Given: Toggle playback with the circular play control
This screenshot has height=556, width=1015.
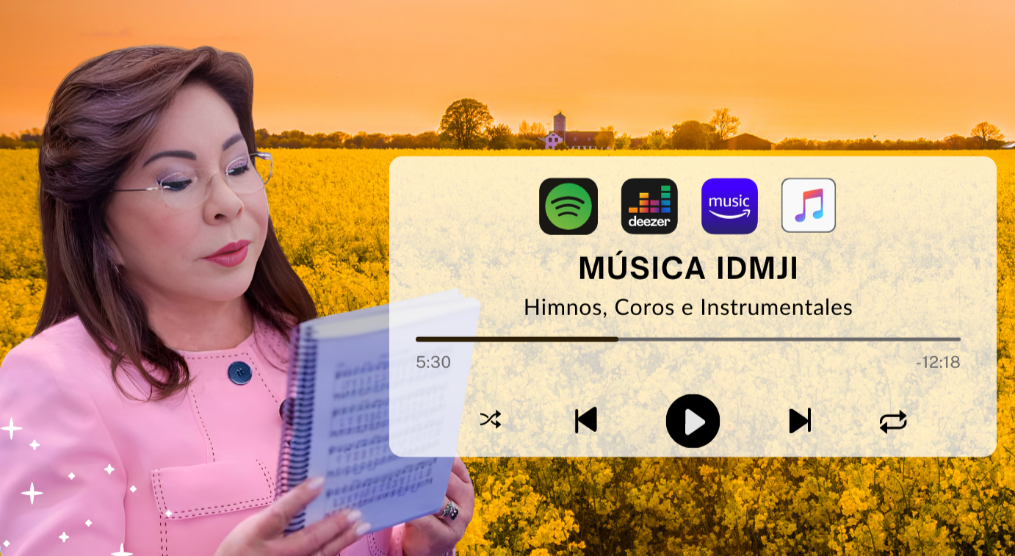Looking at the screenshot, I should click(x=693, y=420).
